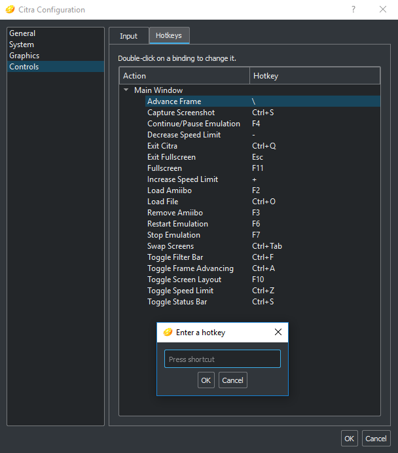The height and width of the screenshot is (453, 398).
Task: Click the Ctrl+S hotkey for Toggle Status Bar
Action: tap(263, 302)
